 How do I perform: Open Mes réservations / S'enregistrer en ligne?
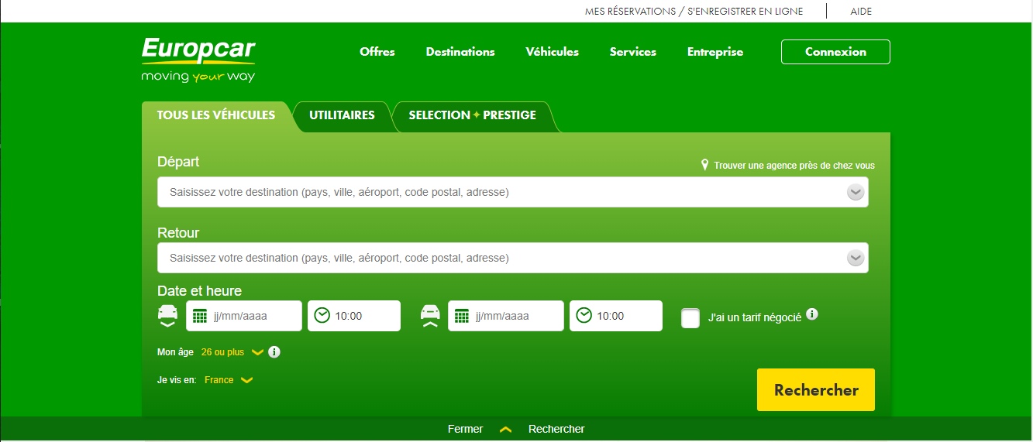(x=694, y=12)
